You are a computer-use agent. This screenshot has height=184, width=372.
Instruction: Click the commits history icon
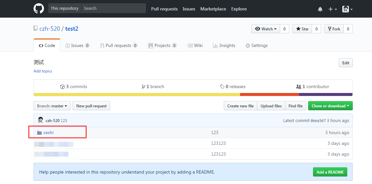pyautogui.click(x=63, y=87)
